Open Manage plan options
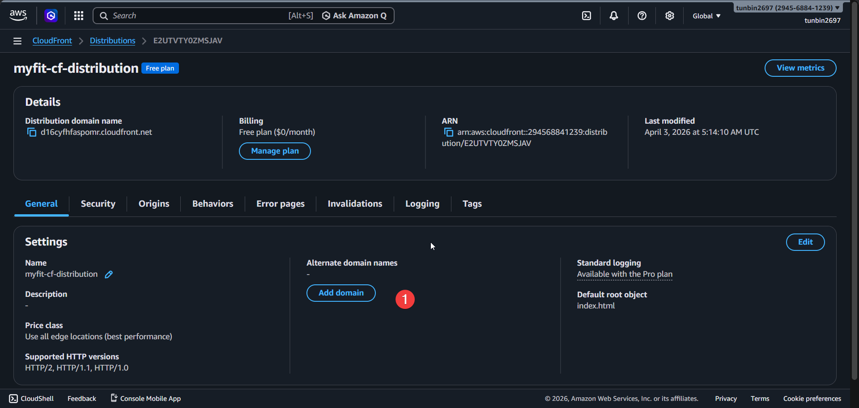 click(274, 151)
